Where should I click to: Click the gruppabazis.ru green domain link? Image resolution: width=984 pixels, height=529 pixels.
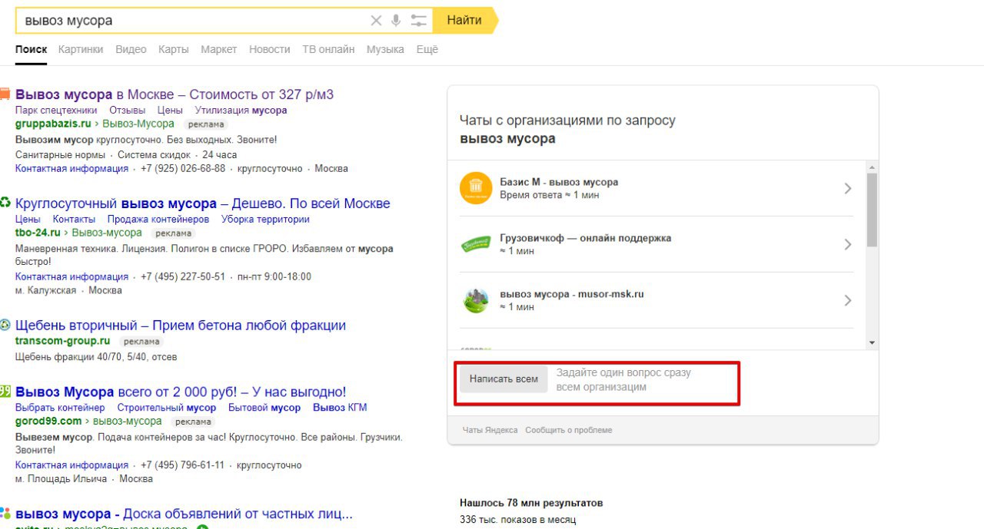53,124
